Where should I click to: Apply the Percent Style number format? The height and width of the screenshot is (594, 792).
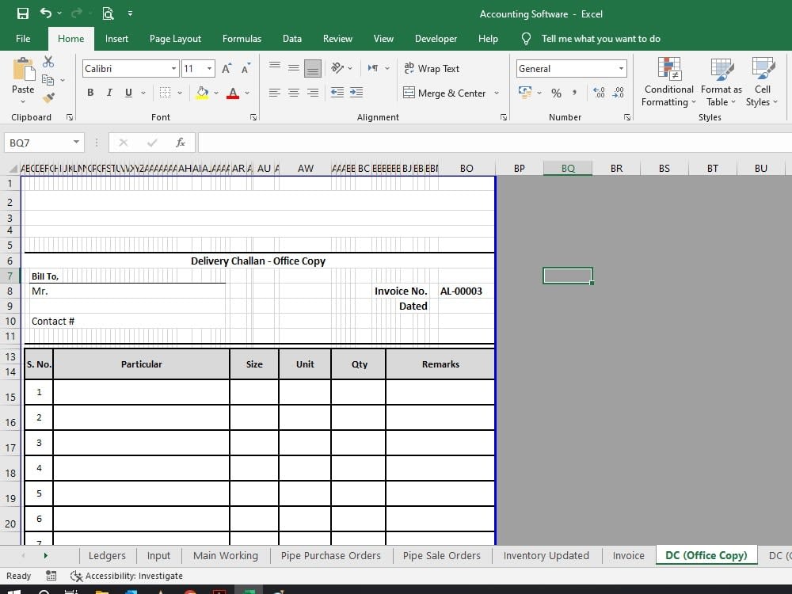click(x=557, y=93)
